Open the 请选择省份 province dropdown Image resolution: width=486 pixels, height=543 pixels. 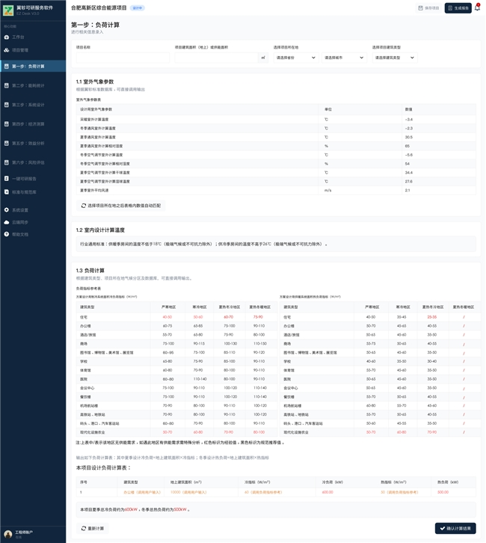[295, 58]
